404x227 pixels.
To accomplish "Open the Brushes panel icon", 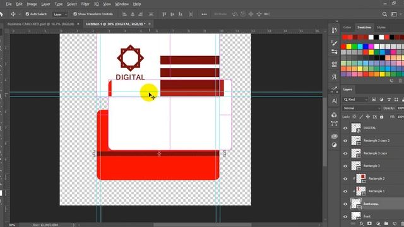I will pyautogui.click(x=334, y=43).
